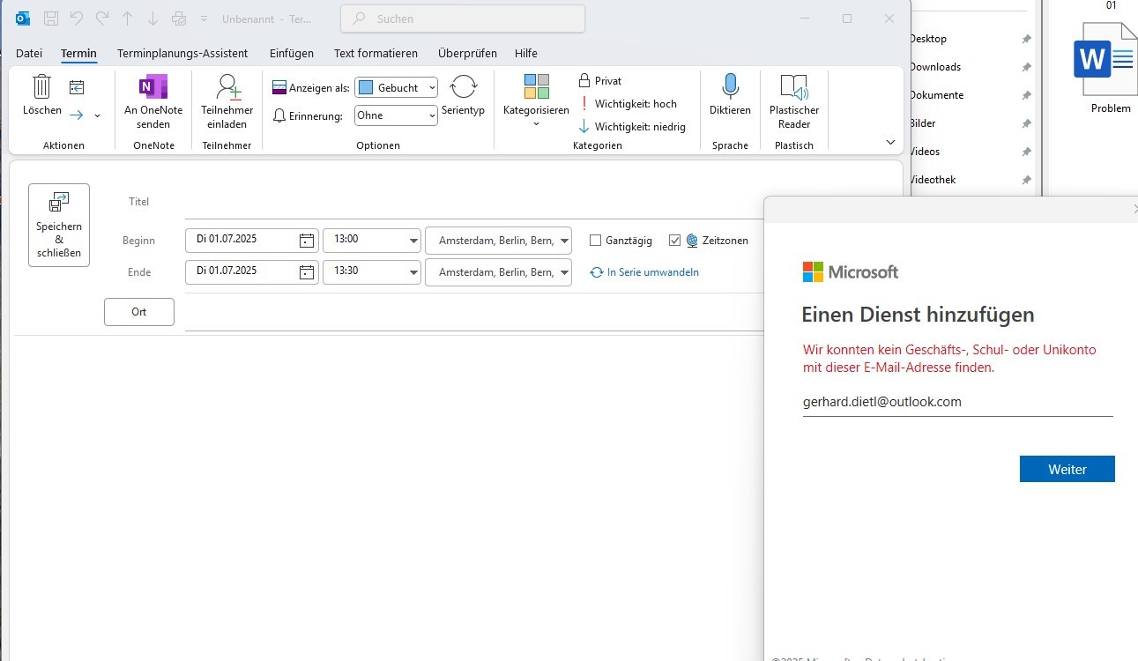
Task: Open the Serientyp recurrence icon
Action: tap(463, 87)
